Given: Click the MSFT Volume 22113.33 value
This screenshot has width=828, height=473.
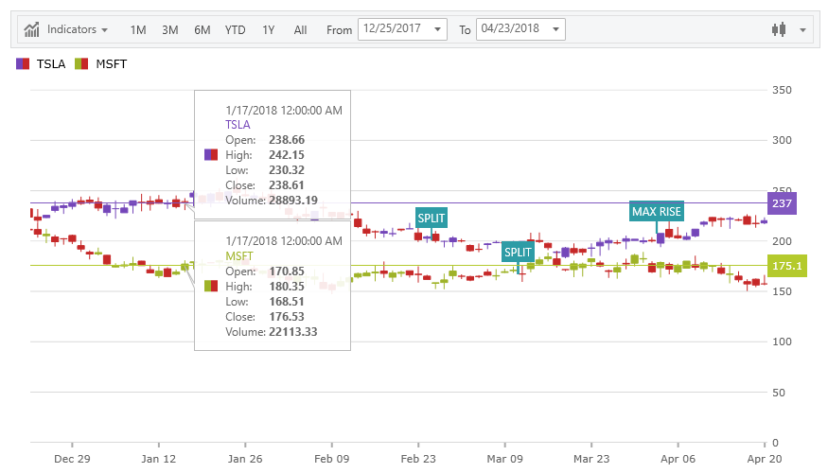Looking at the screenshot, I should coord(293,332).
